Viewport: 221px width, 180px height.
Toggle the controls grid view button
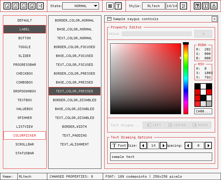click(x=110, y=6)
